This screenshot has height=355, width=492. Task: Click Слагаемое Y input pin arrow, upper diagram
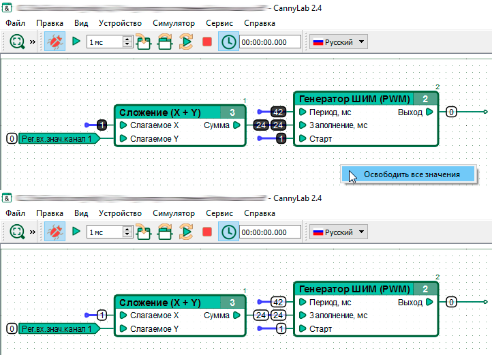(123, 138)
